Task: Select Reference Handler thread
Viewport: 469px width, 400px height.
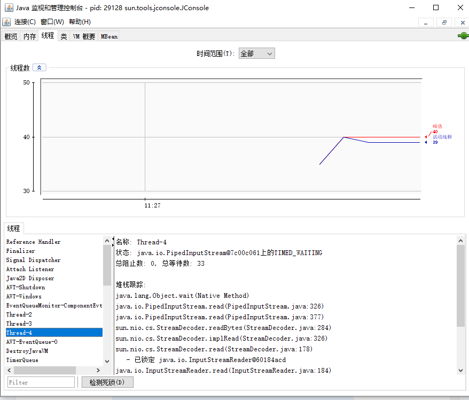Action: pyautogui.click(x=54, y=242)
